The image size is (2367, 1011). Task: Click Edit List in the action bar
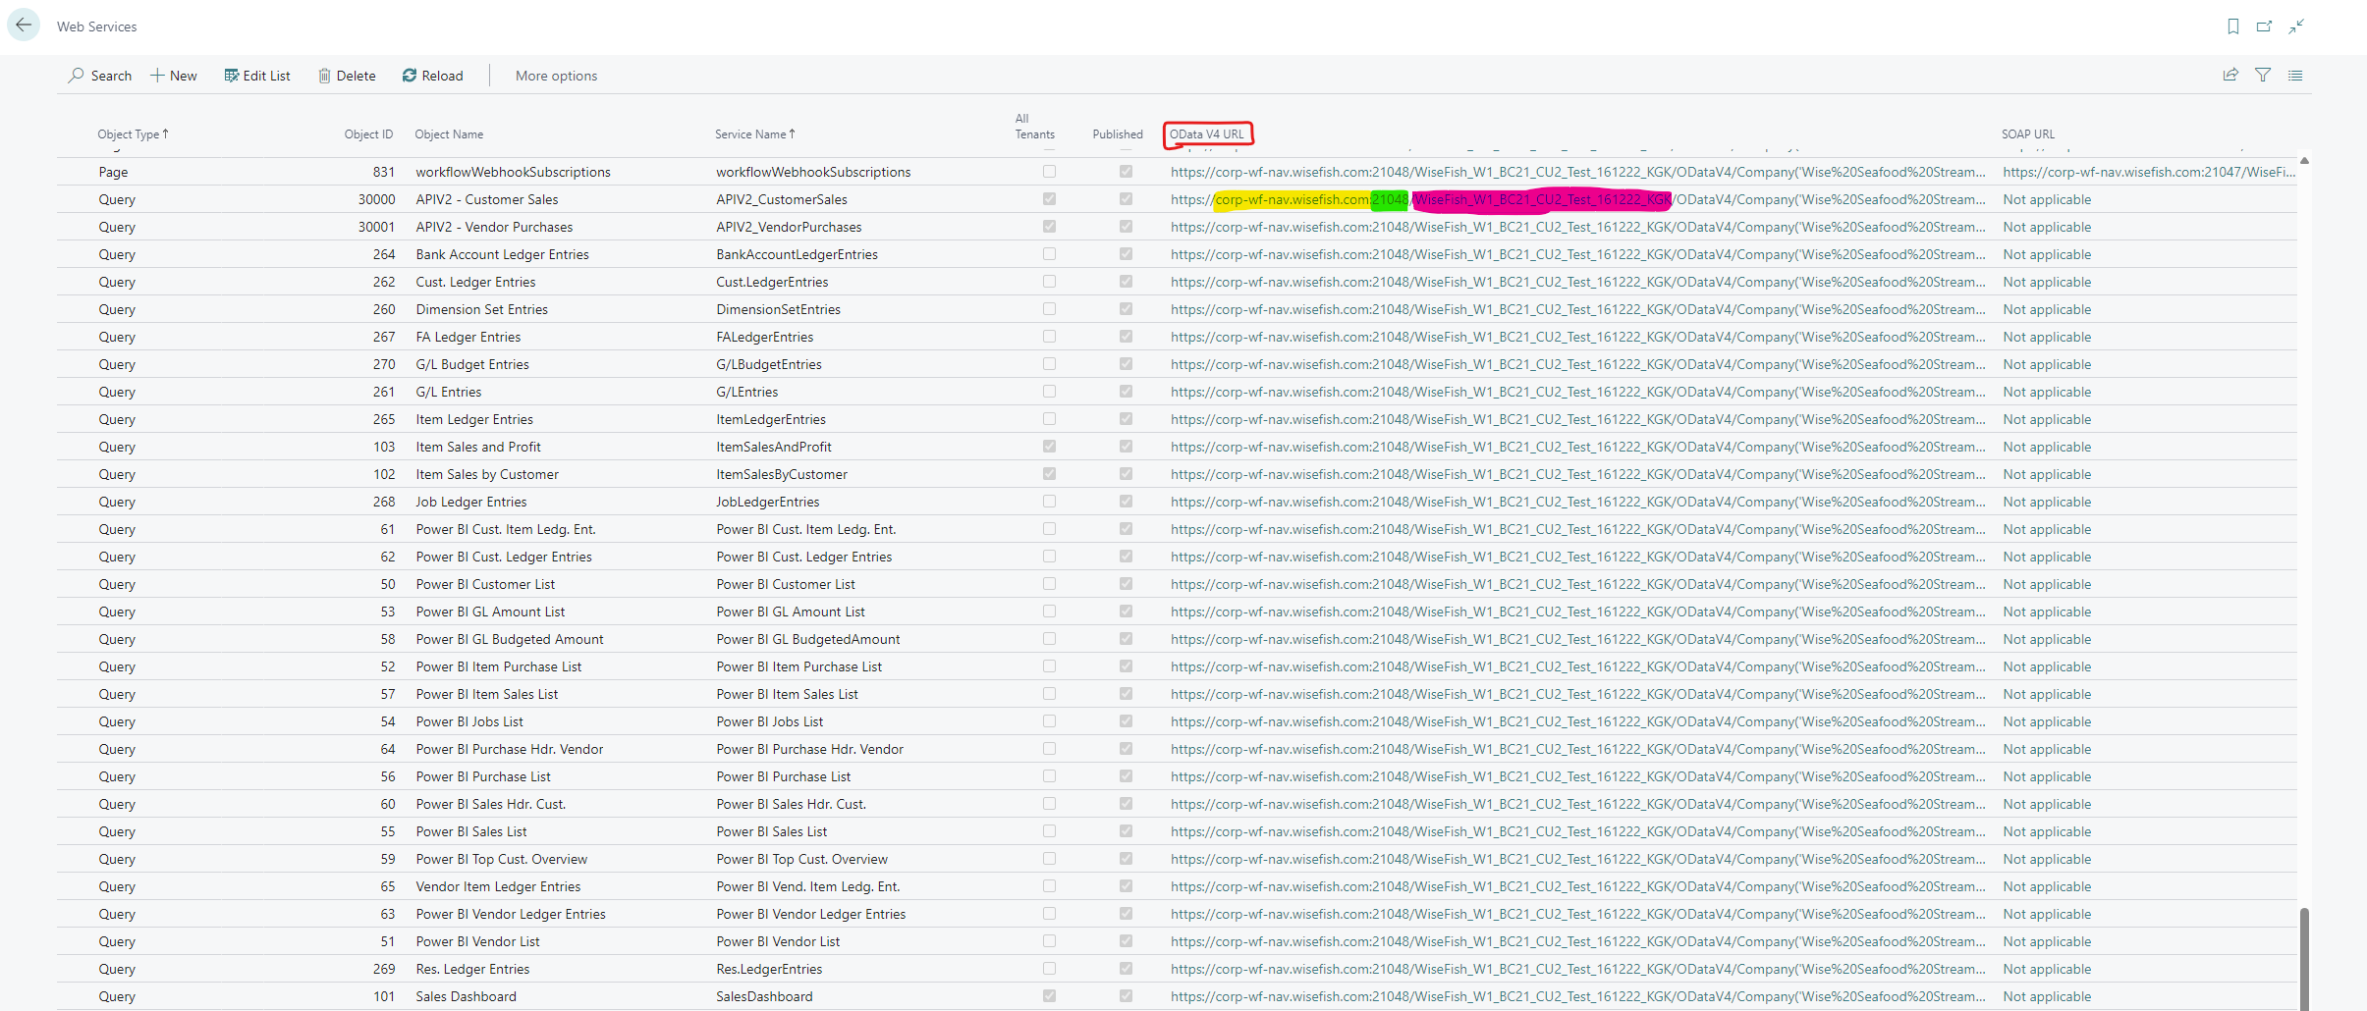257,76
